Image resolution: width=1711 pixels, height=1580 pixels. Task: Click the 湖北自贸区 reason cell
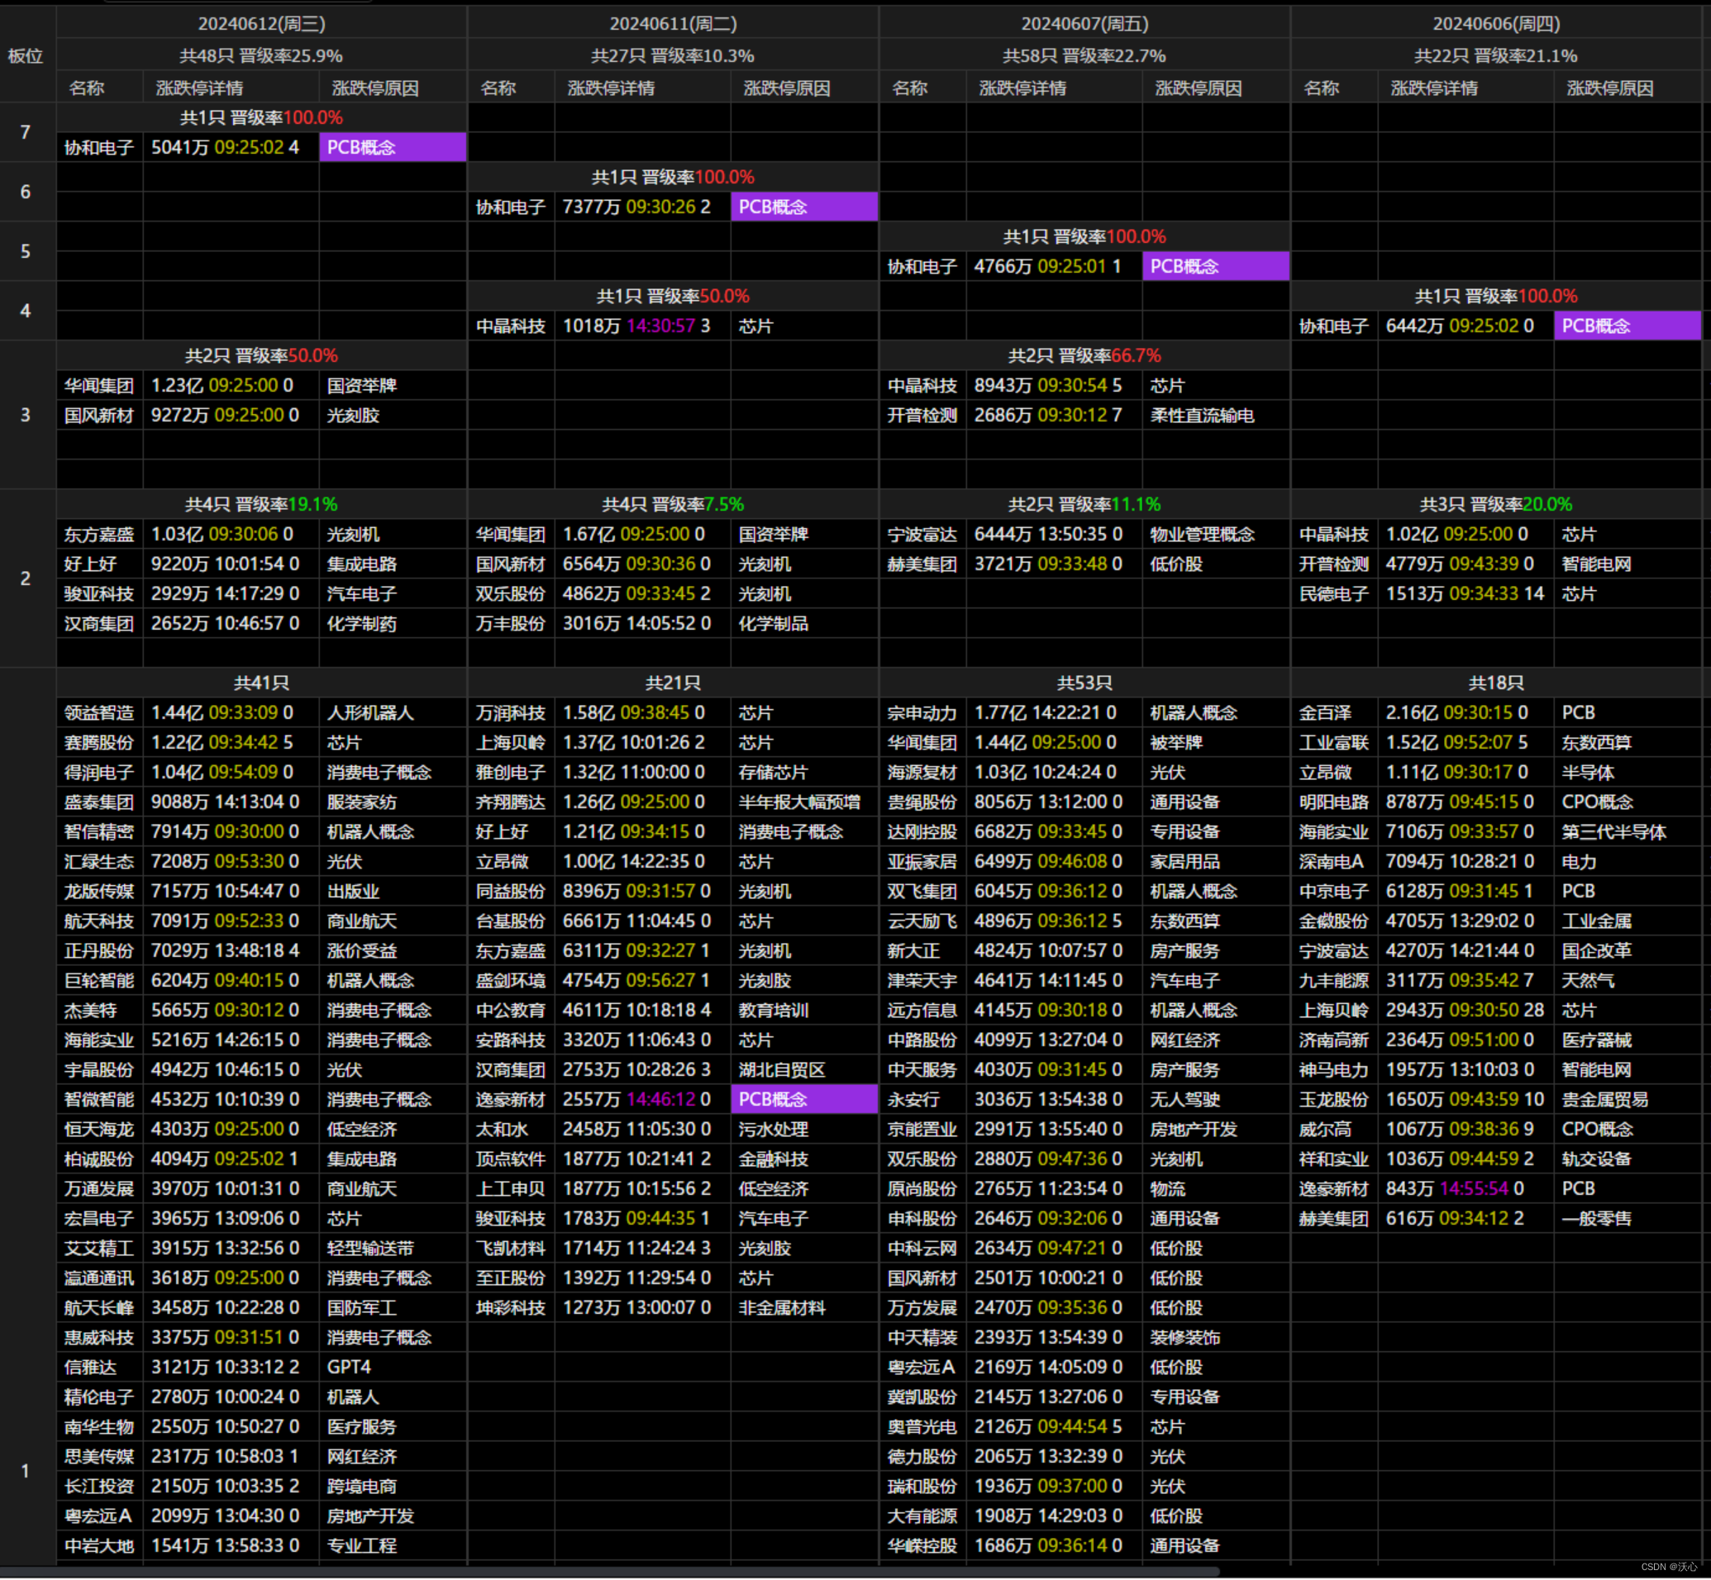[x=804, y=1069]
